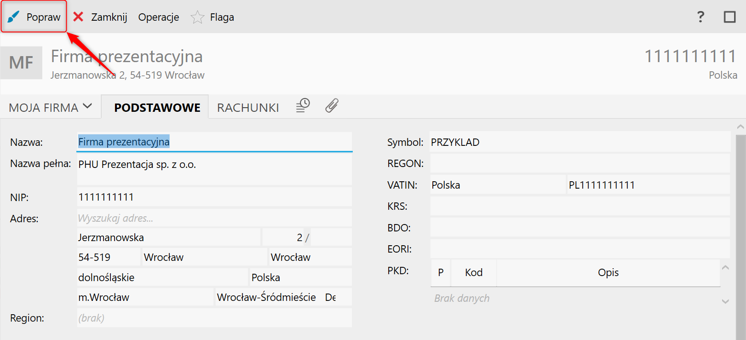
Task: Click the Zamknij button label
Action: pos(109,17)
